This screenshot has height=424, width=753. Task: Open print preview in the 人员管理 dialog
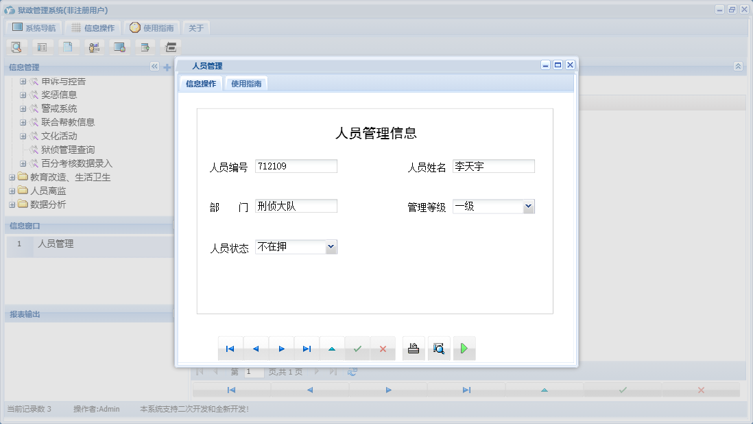click(439, 348)
